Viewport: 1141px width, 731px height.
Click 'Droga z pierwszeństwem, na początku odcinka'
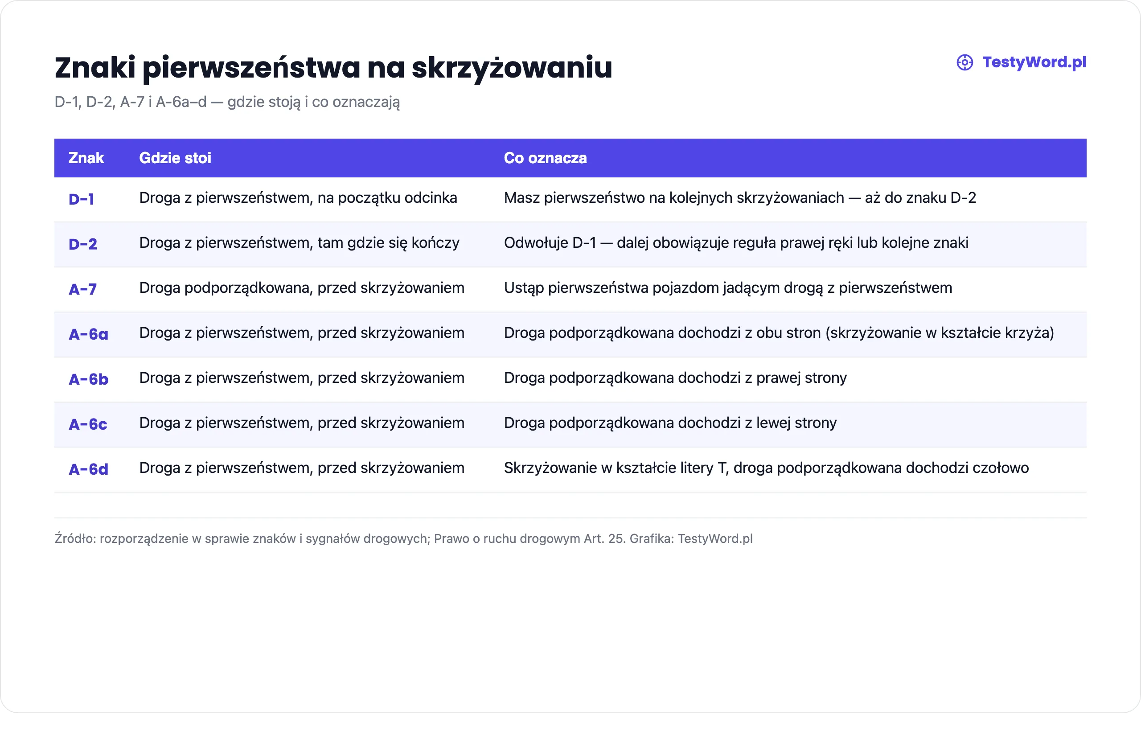coord(298,198)
